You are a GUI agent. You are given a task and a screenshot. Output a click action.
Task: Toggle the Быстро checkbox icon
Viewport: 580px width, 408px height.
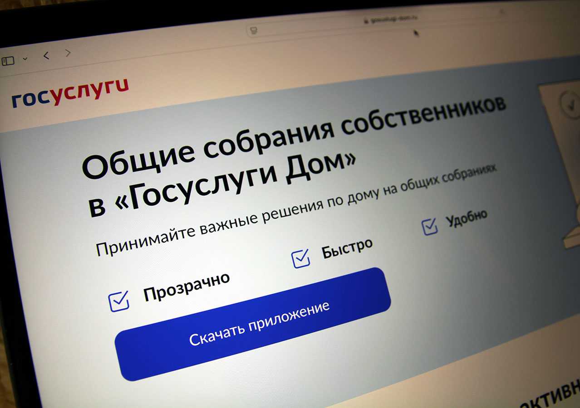[300, 258]
